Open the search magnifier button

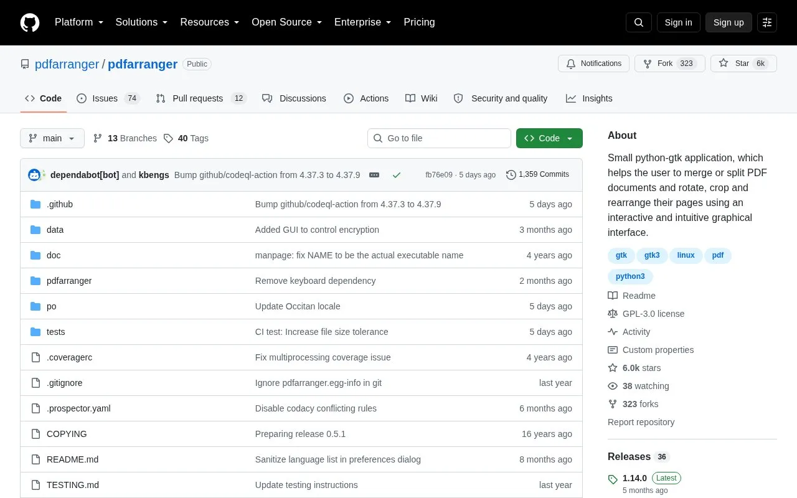639,22
